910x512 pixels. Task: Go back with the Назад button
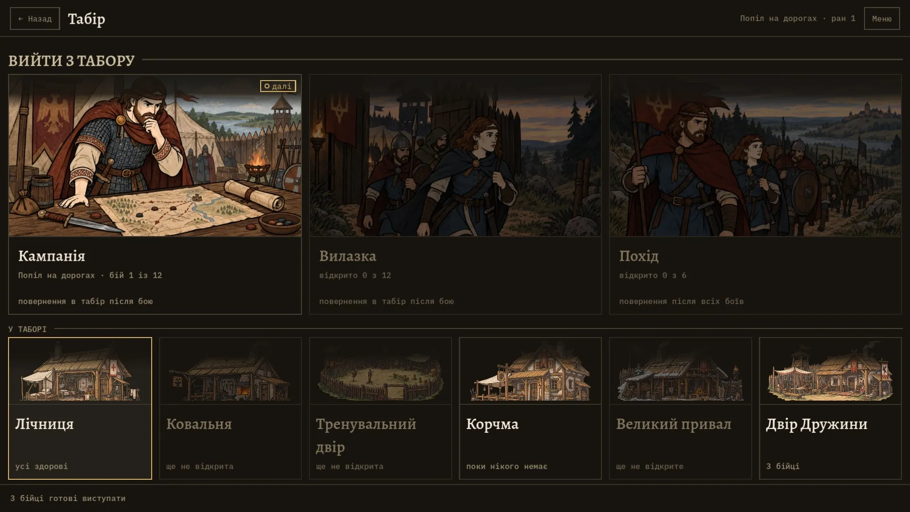click(x=35, y=18)
